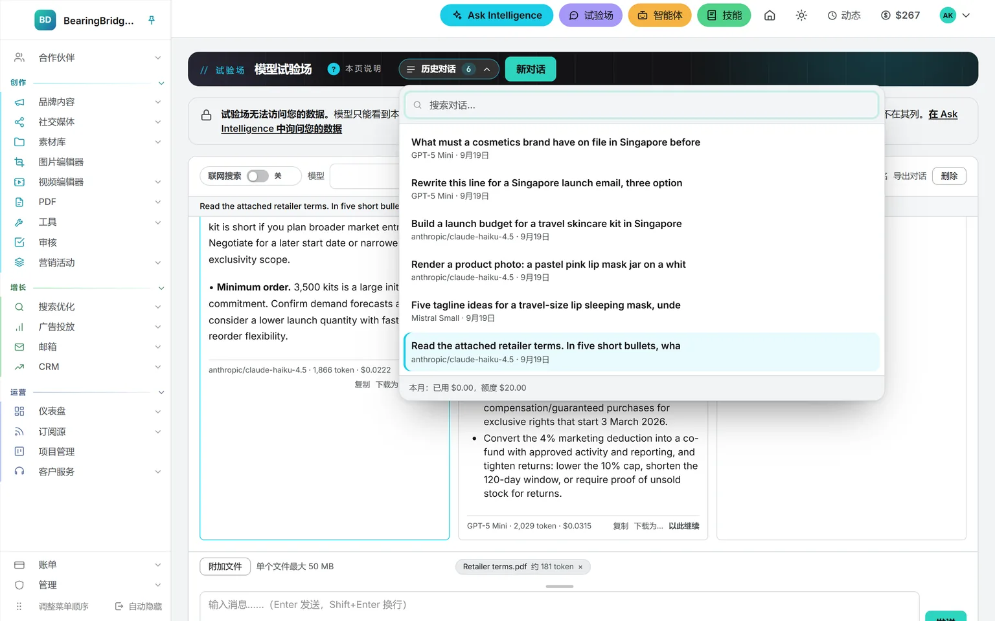Click 以此继续 under GPT-5 Mini response
The width and height of the screenshot is (995, 621).
tap(684, 526)
